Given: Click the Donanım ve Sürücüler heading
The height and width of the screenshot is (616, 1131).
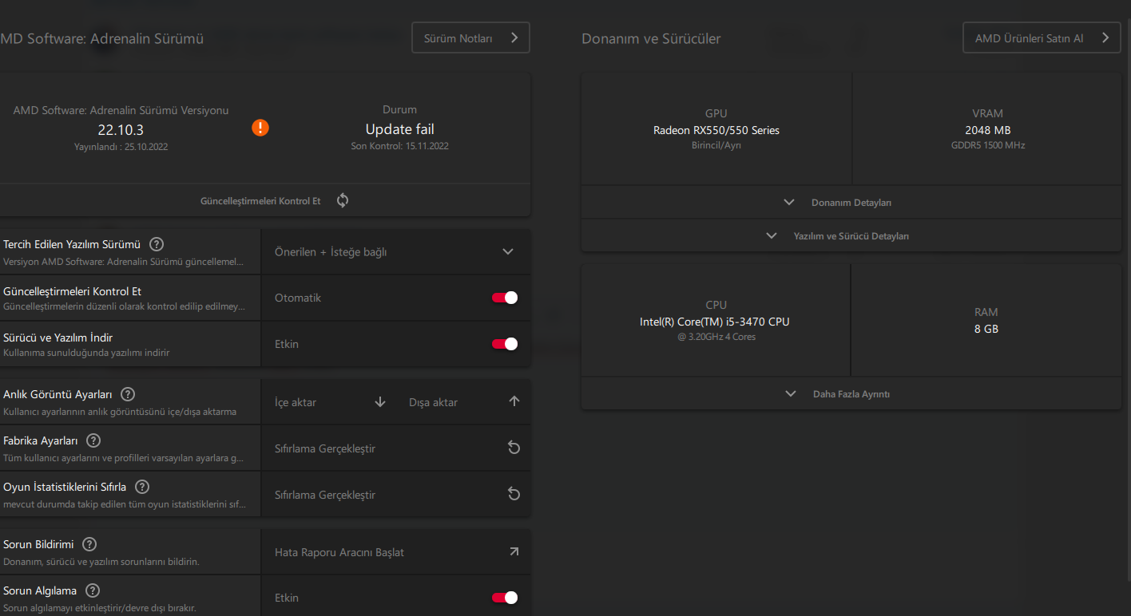Looking at the screenshot, I should coord(651,38).
